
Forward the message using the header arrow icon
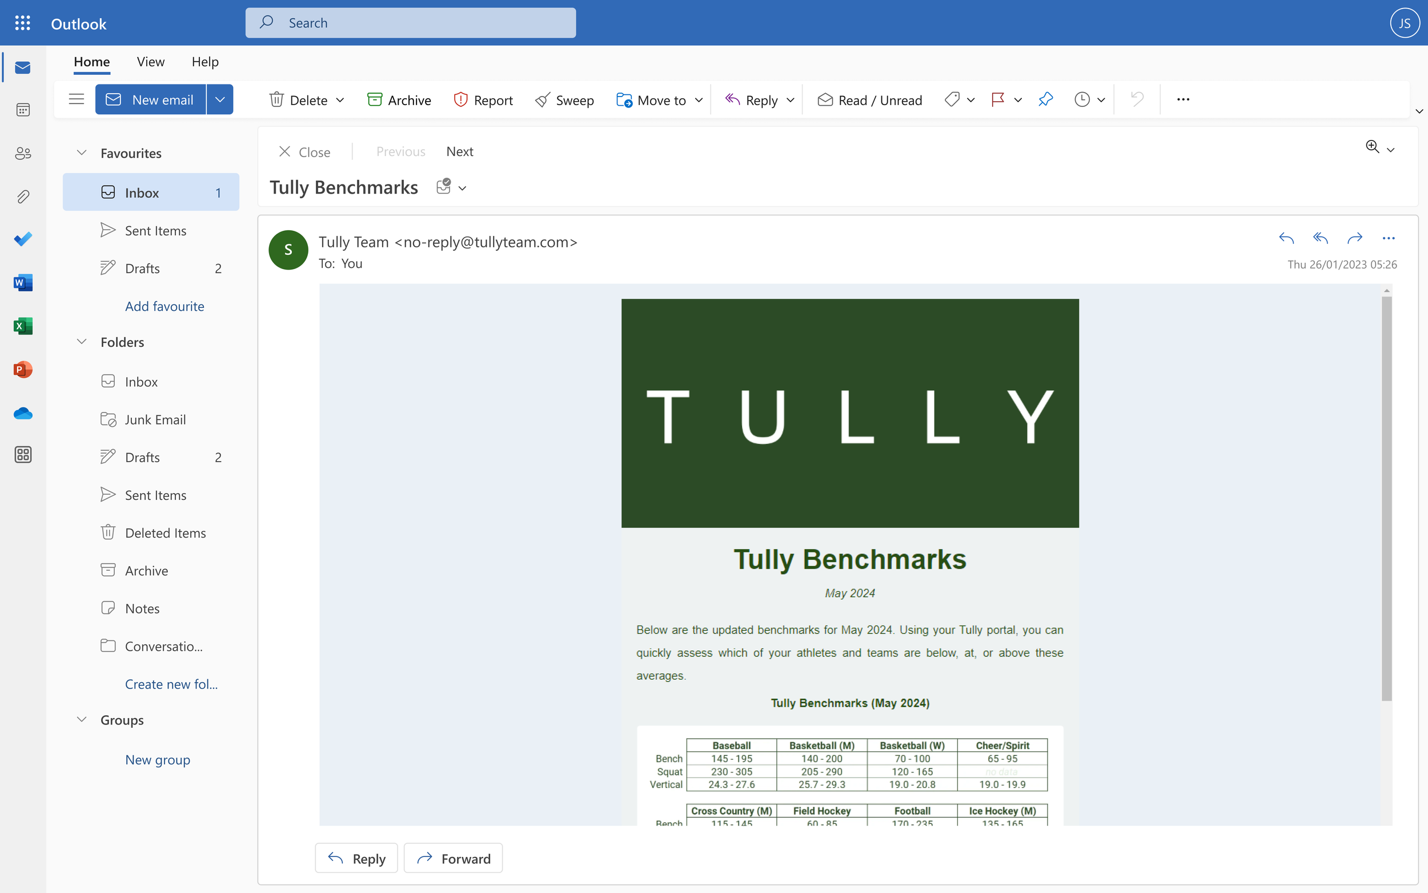point(1354,238)
